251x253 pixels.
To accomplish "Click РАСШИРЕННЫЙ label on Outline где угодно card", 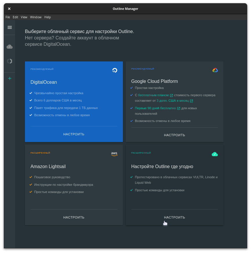I will pos(141,153).
